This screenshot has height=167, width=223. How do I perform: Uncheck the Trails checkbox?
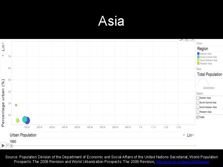coord(197,117)
